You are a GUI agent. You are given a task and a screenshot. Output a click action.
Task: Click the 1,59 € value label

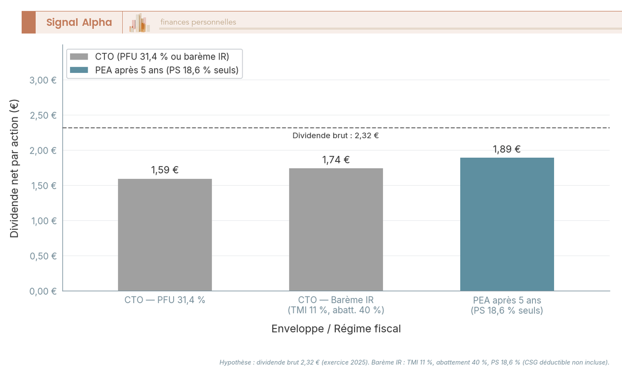click(x=165, y=170)
